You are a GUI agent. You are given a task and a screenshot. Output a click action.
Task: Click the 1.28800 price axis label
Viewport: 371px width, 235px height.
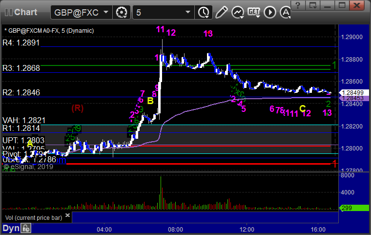351,59
